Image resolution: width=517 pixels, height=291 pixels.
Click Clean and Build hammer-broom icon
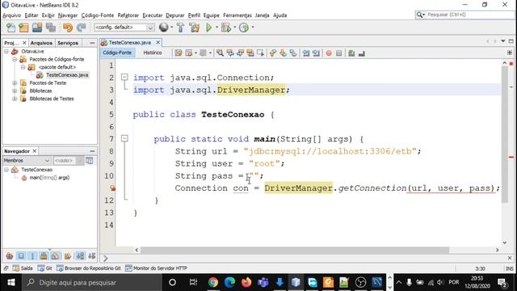tap(195, 27)
